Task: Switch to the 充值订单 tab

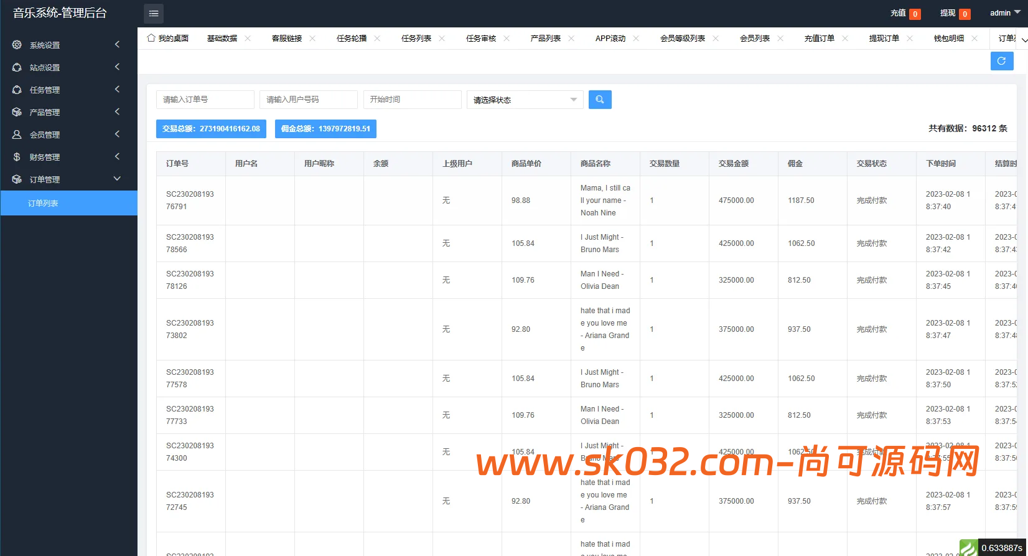Action: point(820,39)
